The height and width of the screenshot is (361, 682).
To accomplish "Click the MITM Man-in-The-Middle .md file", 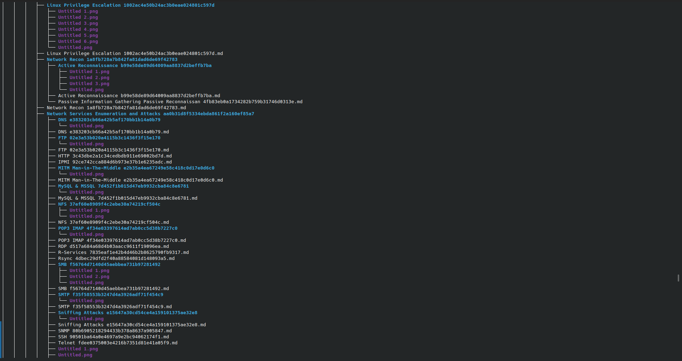I will click(141, 180).
